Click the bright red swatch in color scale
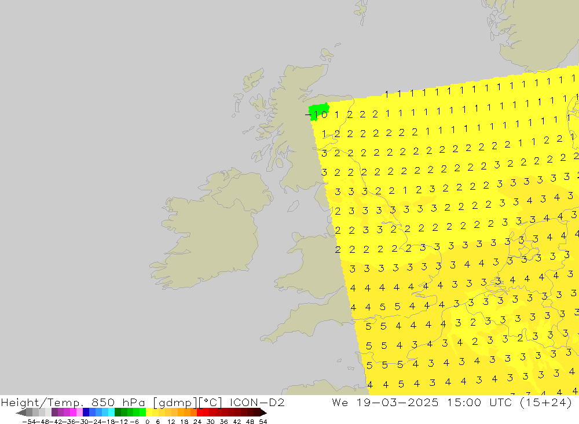 (200, 412)
